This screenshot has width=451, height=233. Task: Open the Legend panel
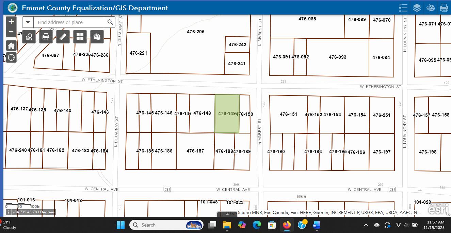point(403,7)
